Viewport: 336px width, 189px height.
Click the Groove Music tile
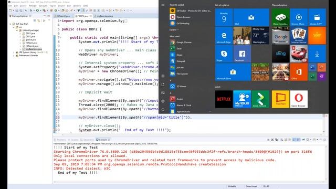[299, 17]
